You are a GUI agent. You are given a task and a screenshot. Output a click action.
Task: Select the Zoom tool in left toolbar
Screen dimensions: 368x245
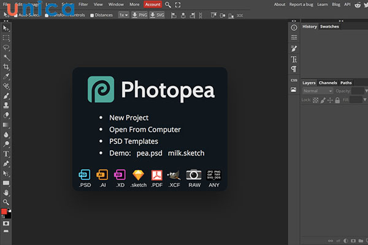tap(6, 202)
